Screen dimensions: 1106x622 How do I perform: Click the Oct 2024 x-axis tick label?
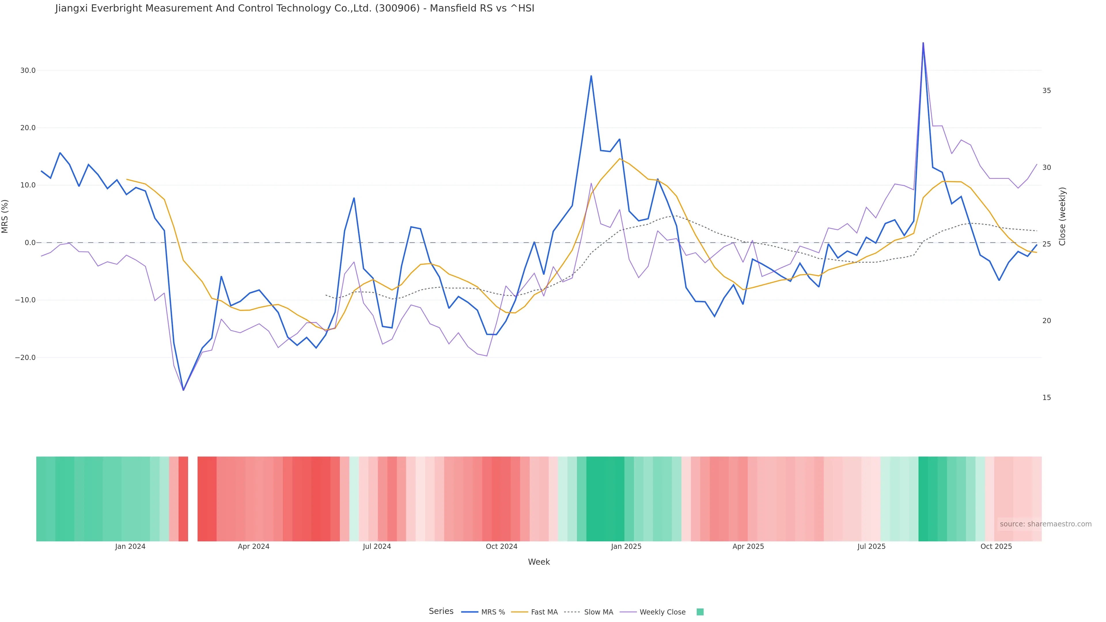click(x=501, y=547)
